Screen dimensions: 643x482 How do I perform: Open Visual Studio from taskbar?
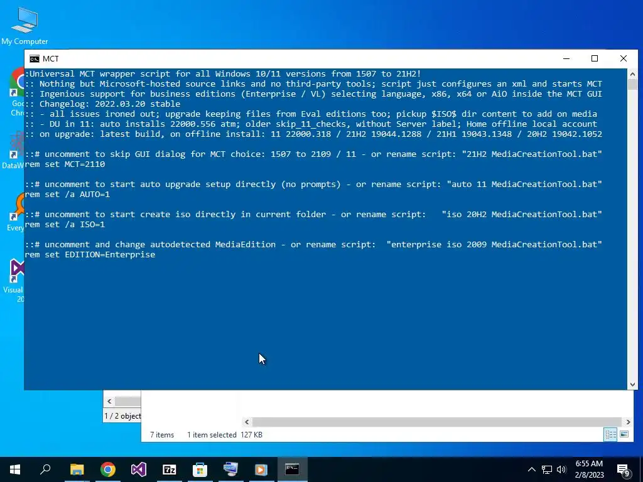pyautogui.click(x=139, y=469)
